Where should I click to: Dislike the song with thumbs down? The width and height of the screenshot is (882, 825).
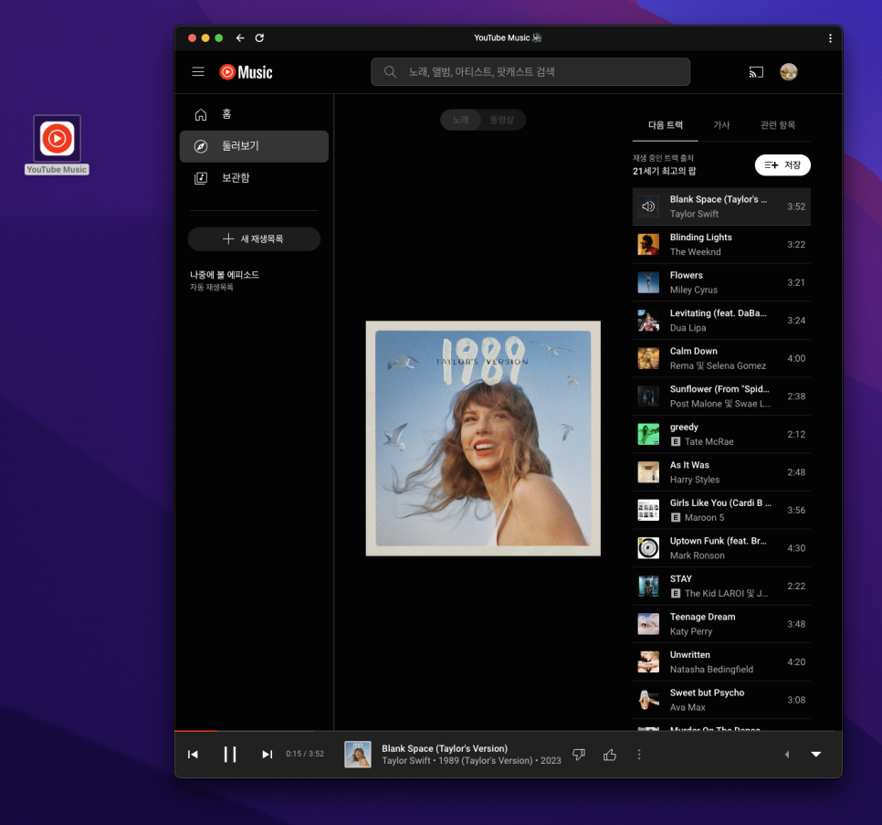578,755
